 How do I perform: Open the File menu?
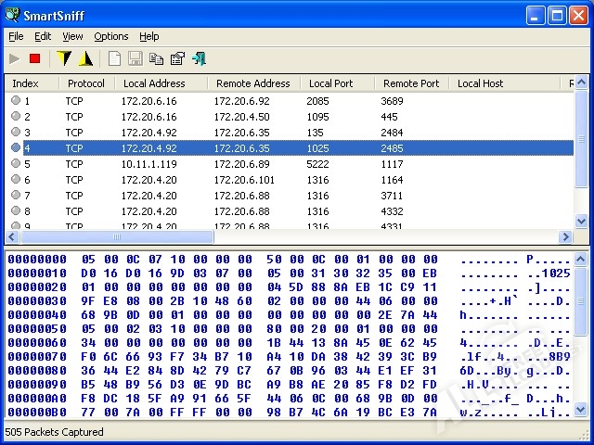coord(16,36)
